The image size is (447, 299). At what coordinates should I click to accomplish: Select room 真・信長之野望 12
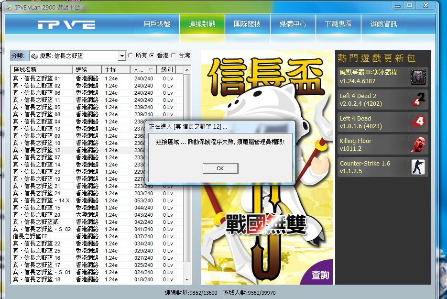(x=78, y=150)
